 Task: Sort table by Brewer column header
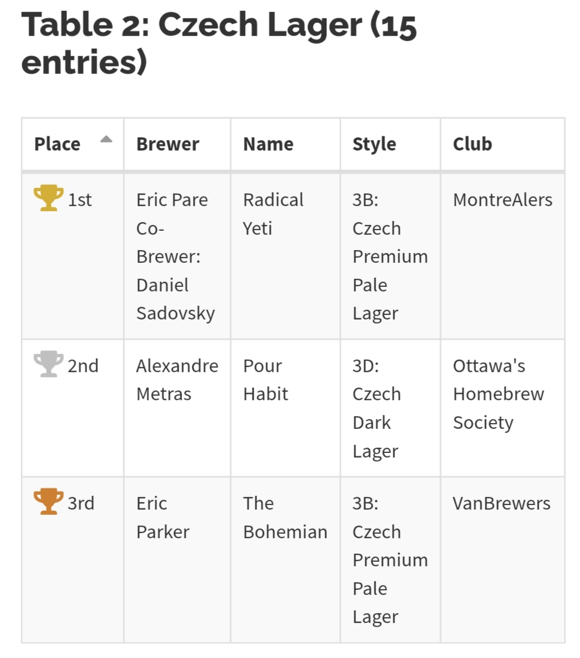(x=168, y=144)
